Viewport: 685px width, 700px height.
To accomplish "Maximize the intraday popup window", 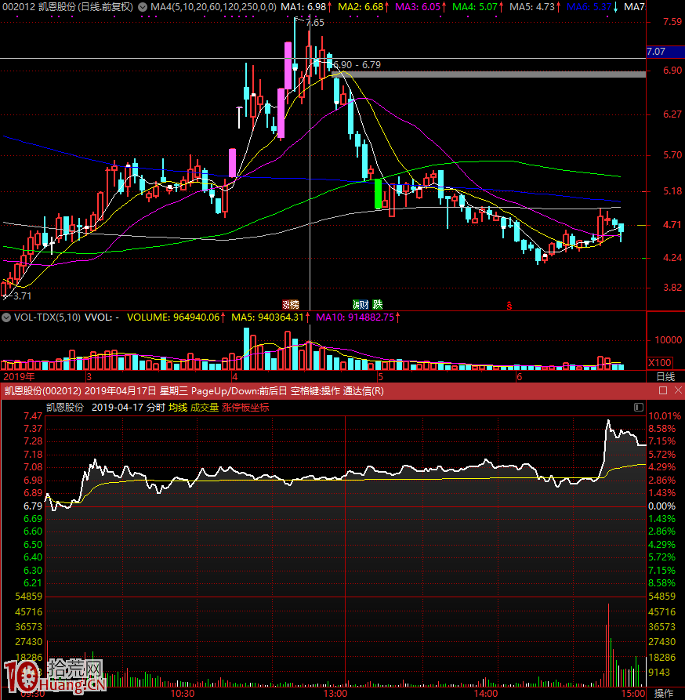I will click(662, 390).
